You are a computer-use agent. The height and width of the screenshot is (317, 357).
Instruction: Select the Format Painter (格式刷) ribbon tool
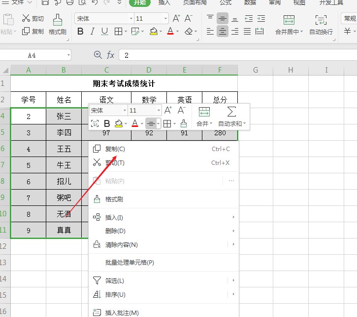58,24
